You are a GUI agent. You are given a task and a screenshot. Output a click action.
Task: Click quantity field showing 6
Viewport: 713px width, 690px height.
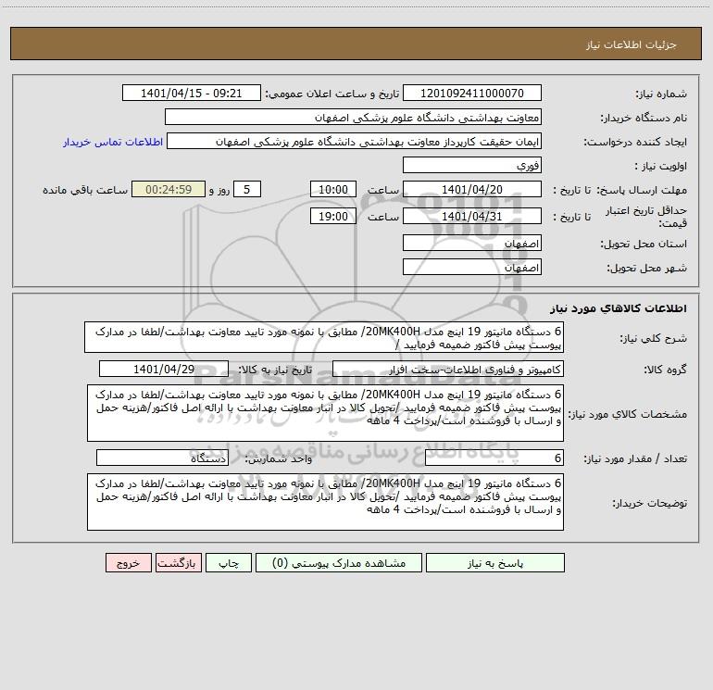pos(494,458)
